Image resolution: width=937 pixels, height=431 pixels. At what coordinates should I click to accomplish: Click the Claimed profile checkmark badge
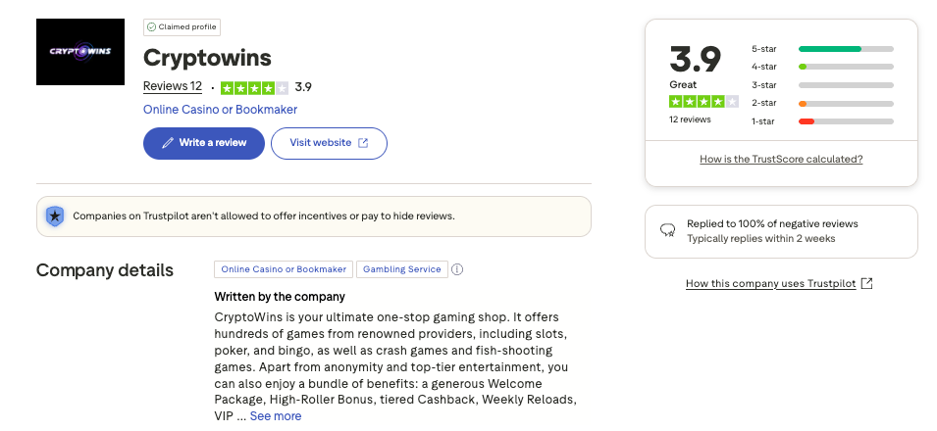pyautogui.click(x=151, y=26)
